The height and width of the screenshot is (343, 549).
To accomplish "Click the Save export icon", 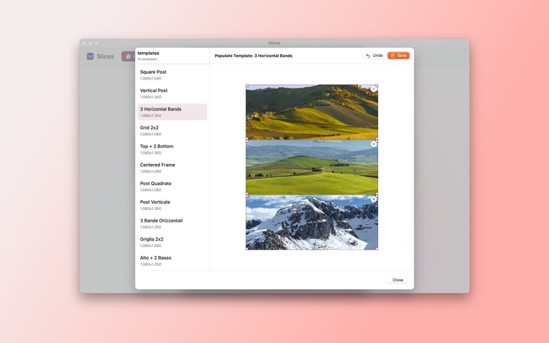I will click(x=393, y=56).
